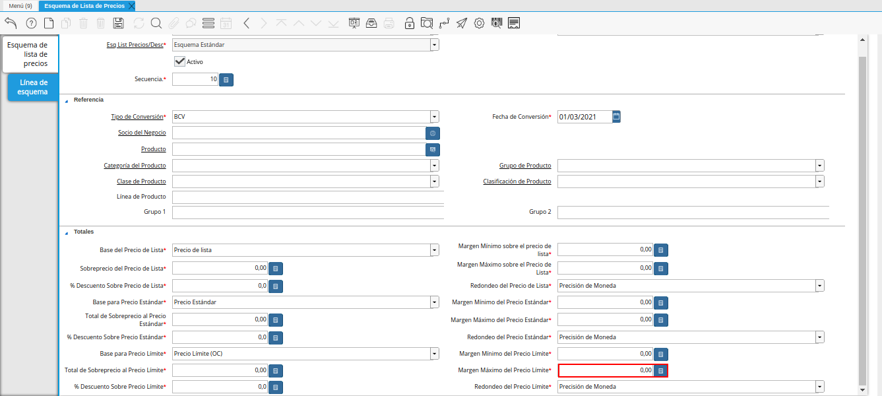This screenshot has width=882, height=396.
Task: Toggle the Activo checkbox
Action: pyautogui.click(x=179, y=61)
